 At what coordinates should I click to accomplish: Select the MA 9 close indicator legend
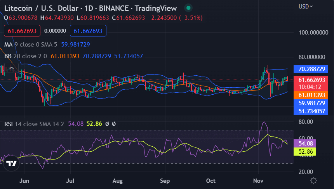(x=31, y=45)
